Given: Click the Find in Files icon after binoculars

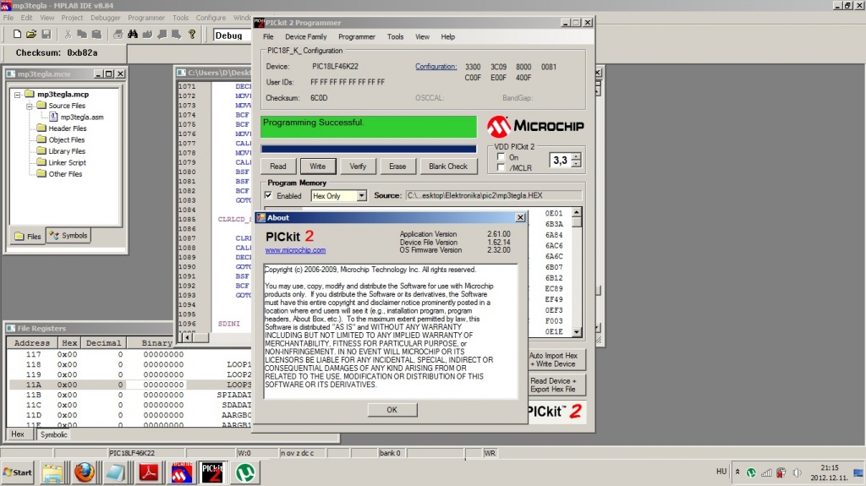Looking at the screenshot, I should coord(147,35).
